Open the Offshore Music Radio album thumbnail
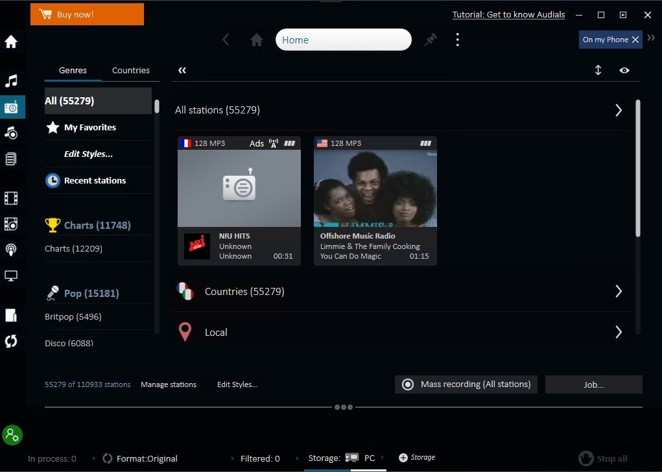Screen dimensions: 662x472 [375, 188]
